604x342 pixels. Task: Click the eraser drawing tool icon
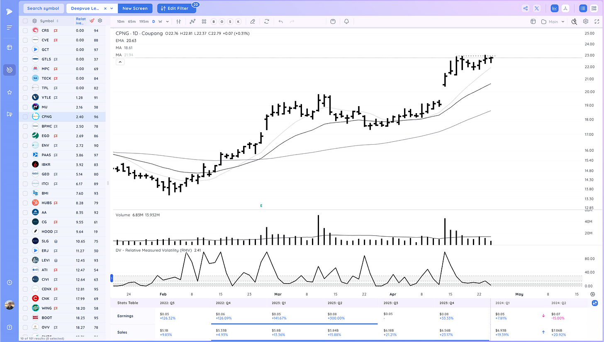pos(253,22)
